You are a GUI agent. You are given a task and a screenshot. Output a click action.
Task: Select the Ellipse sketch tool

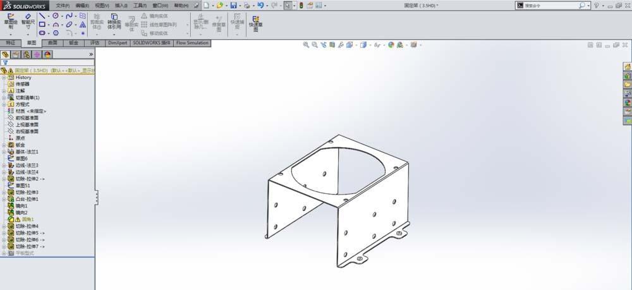70,25
